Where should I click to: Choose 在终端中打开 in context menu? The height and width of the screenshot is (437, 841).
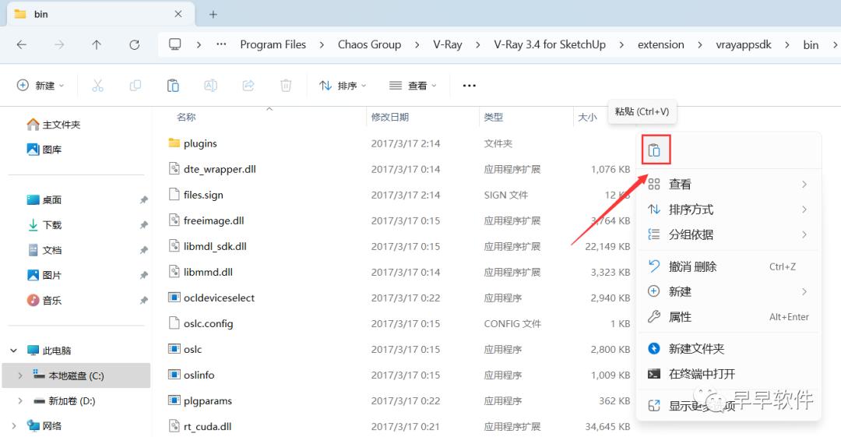[x=728, y=374]
